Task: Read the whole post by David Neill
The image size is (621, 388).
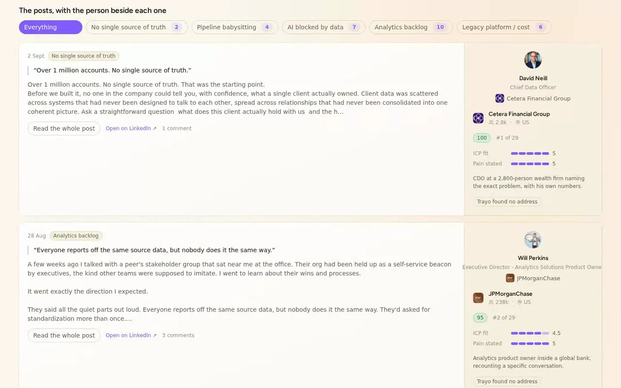Action: pyautogui.click(x=64, y=129)
